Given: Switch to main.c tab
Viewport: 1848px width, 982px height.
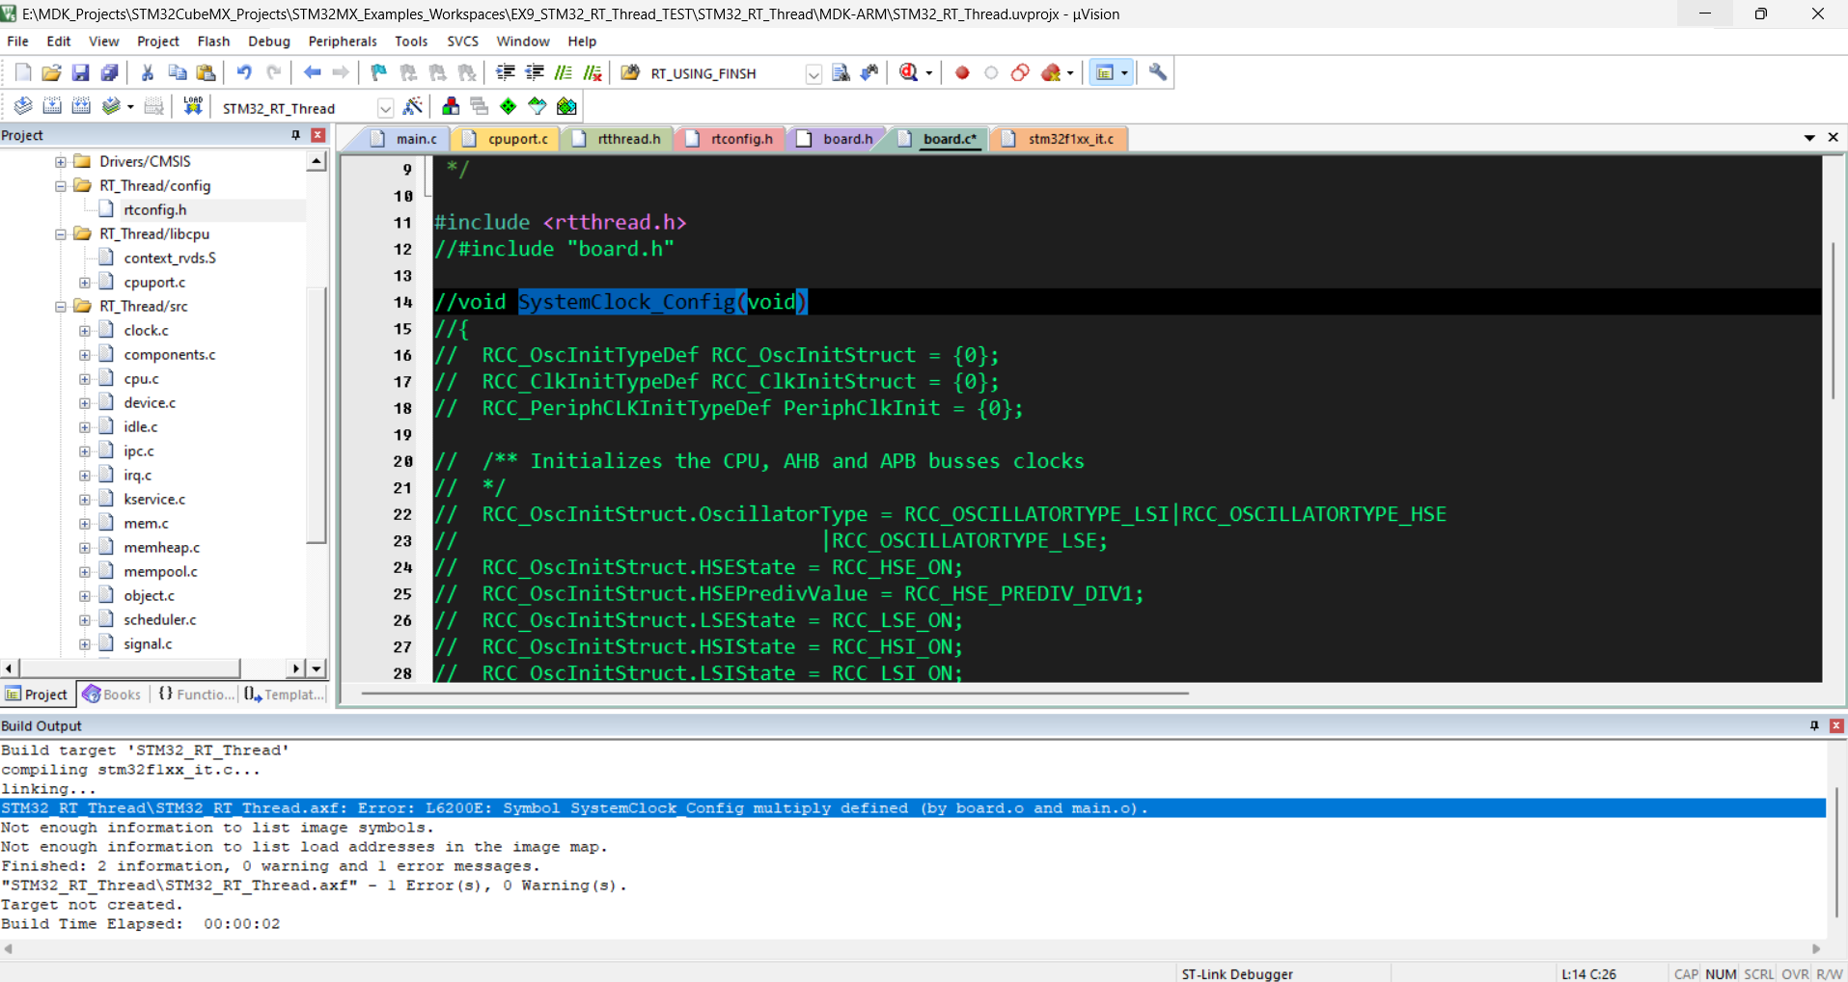Looking at the screenshot, I should click(405, 139).
